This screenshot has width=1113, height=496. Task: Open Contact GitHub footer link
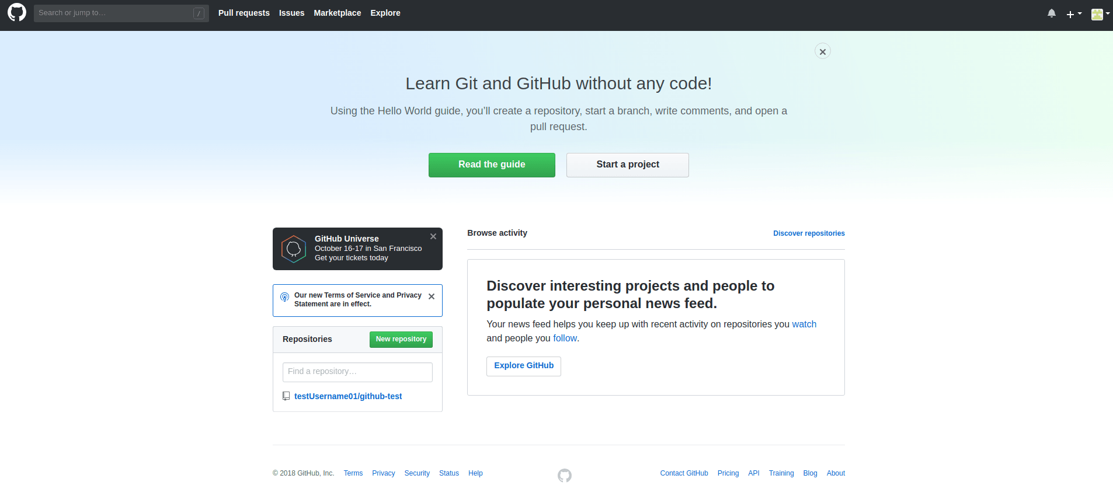coord(684,473)
